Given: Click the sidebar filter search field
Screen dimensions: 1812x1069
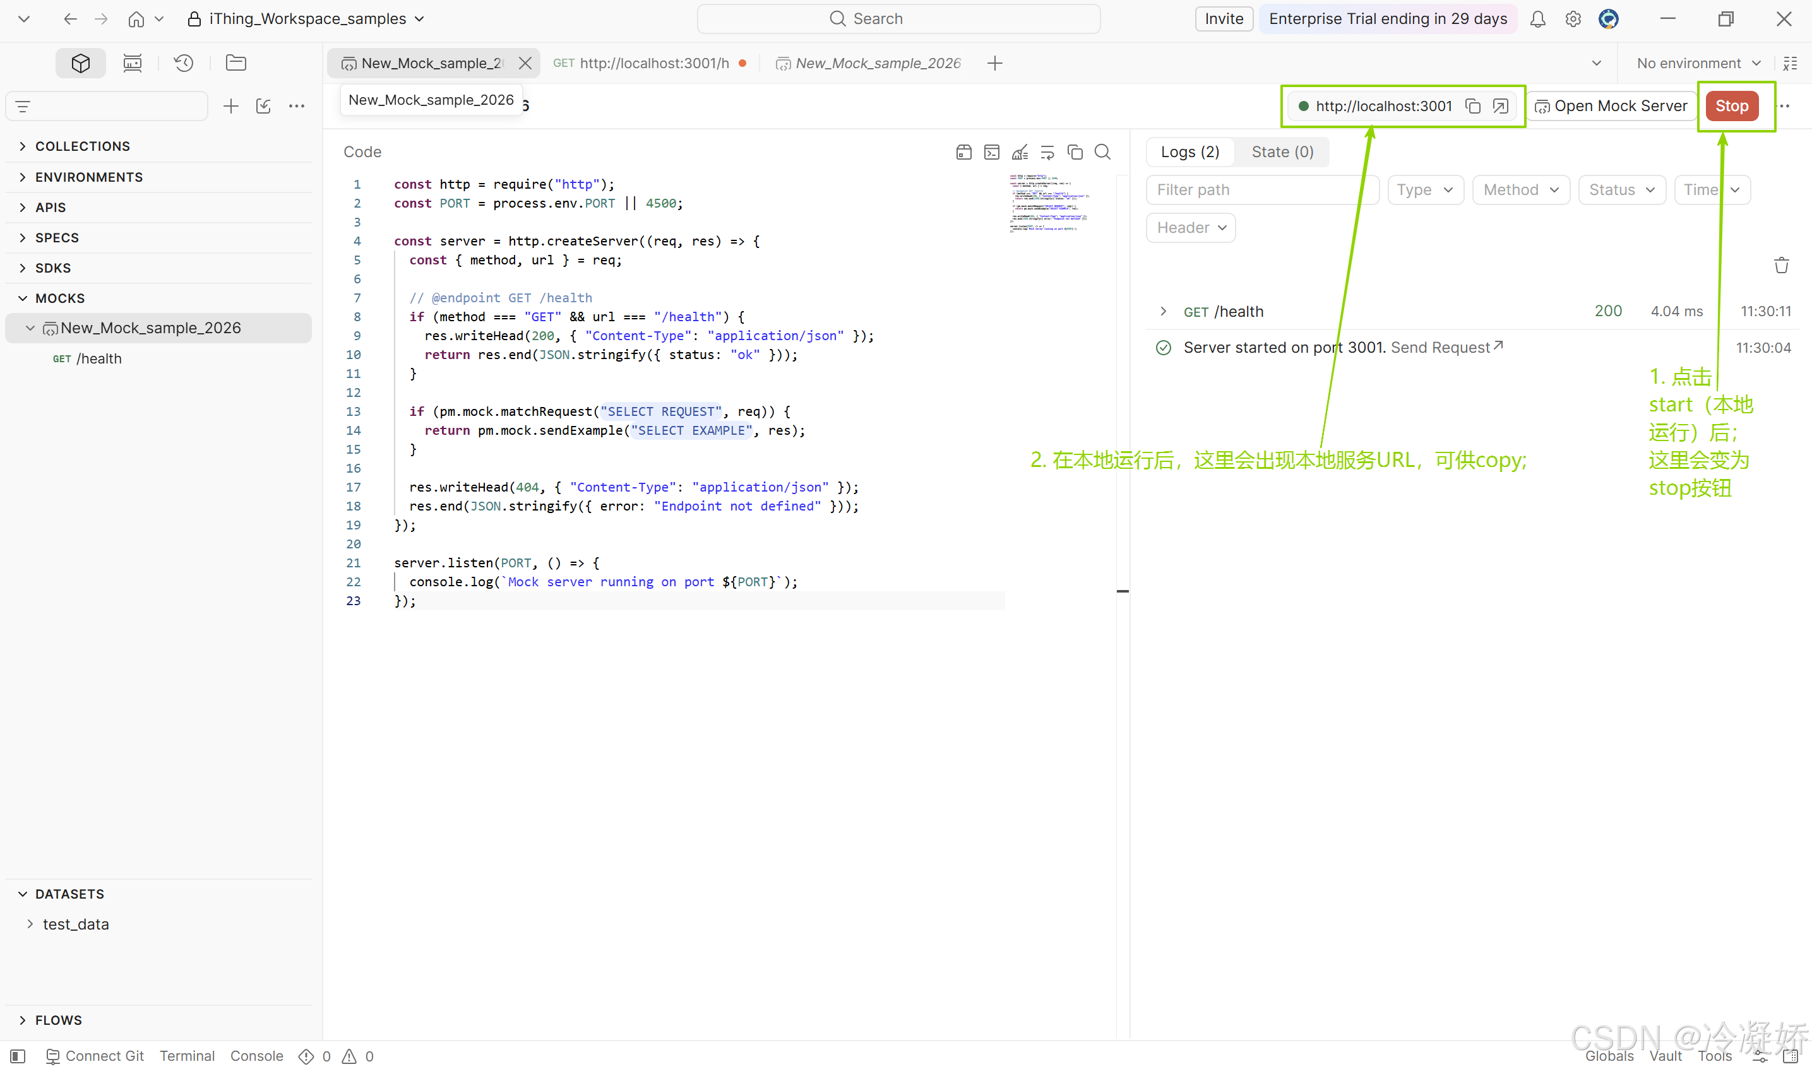Looking at the screenshot, I should click(x=107, y=107).
